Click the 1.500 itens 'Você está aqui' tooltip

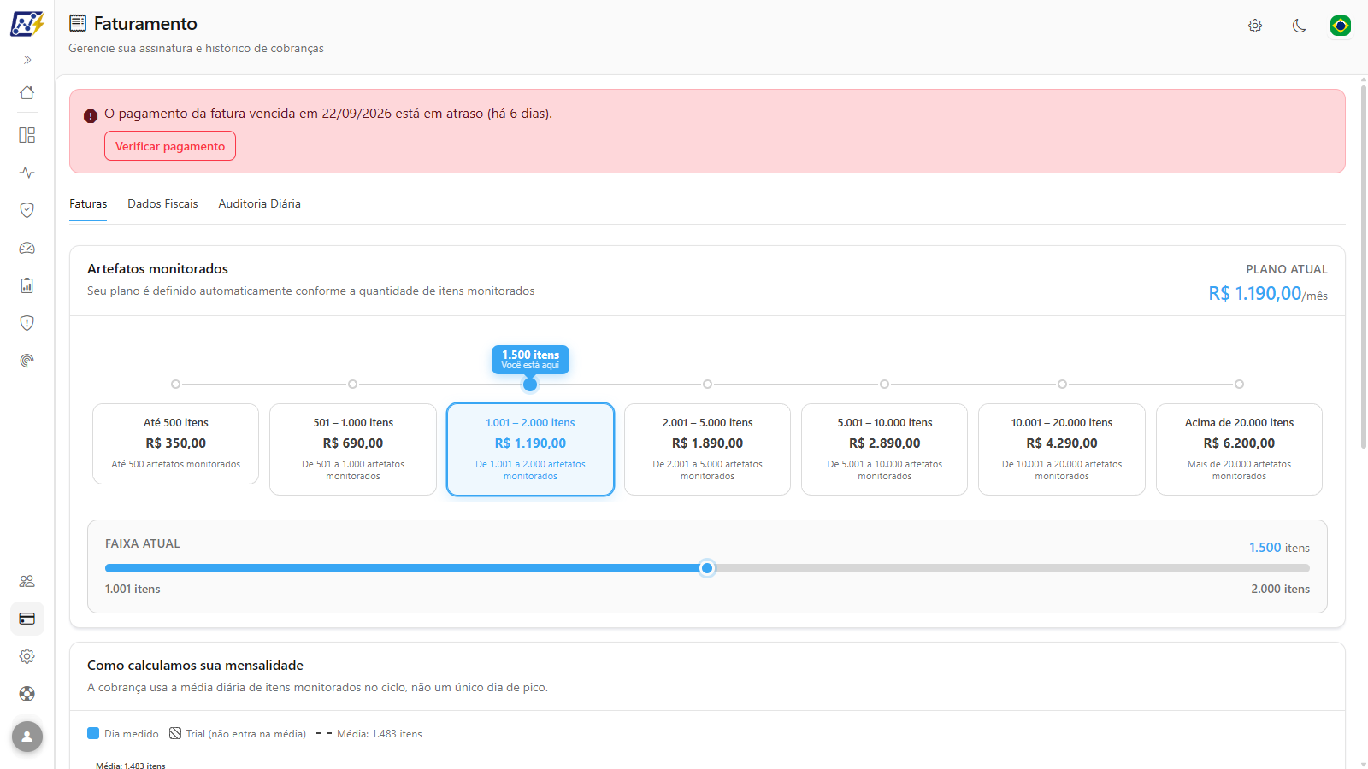click(530, 360)
